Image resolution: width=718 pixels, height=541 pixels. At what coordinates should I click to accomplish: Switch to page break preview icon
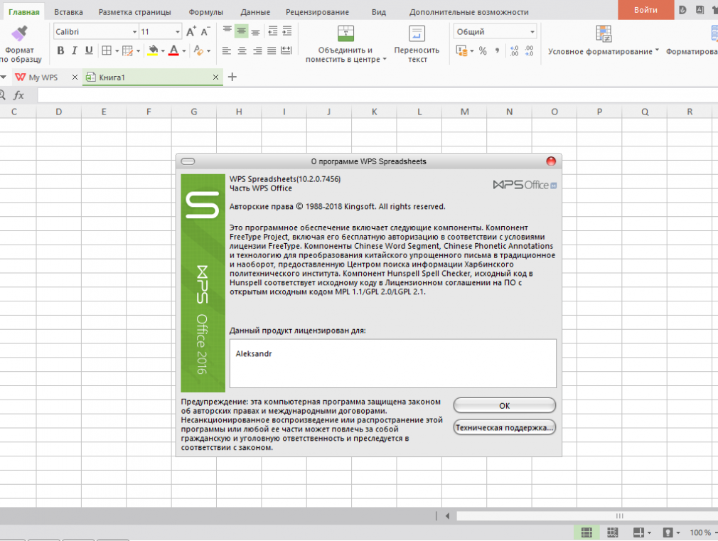pos(612,532)
